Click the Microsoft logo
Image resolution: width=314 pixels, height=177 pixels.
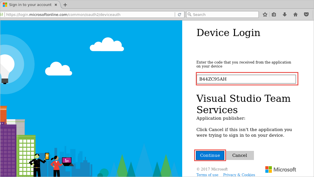280,169
